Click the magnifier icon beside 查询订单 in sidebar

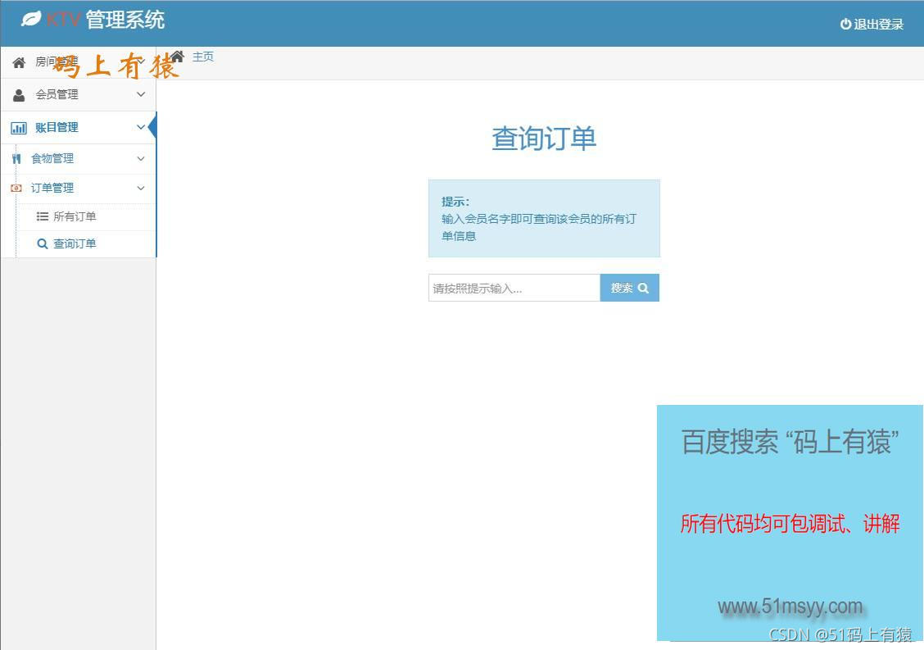[x=43, y=243]
